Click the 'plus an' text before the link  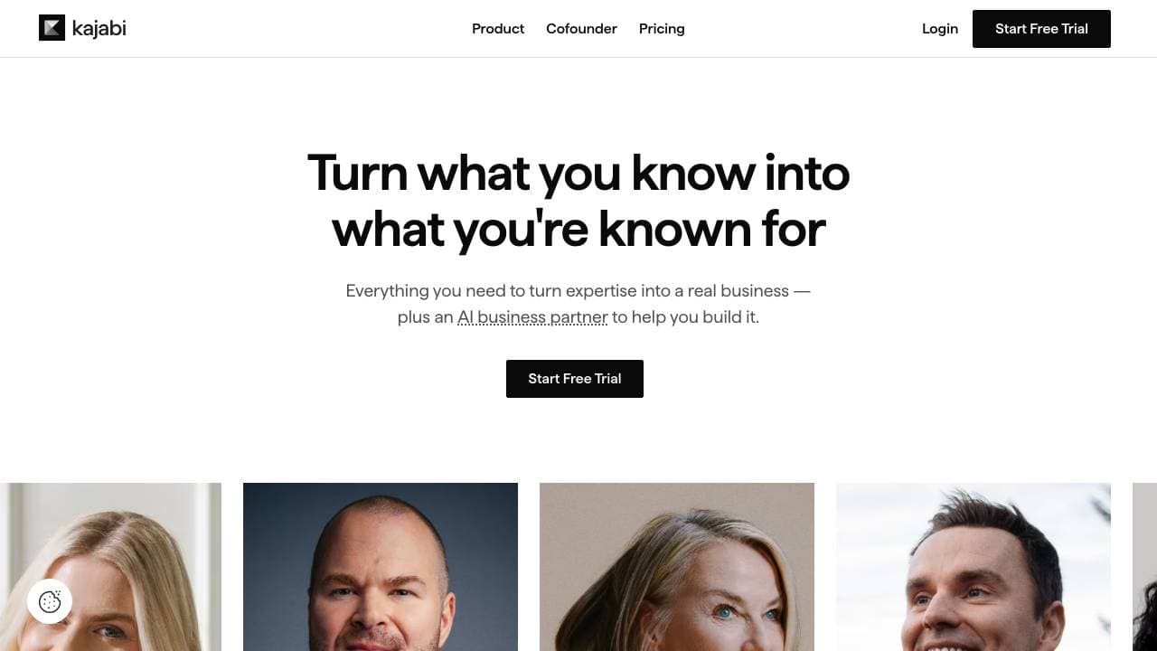point(426,317)
